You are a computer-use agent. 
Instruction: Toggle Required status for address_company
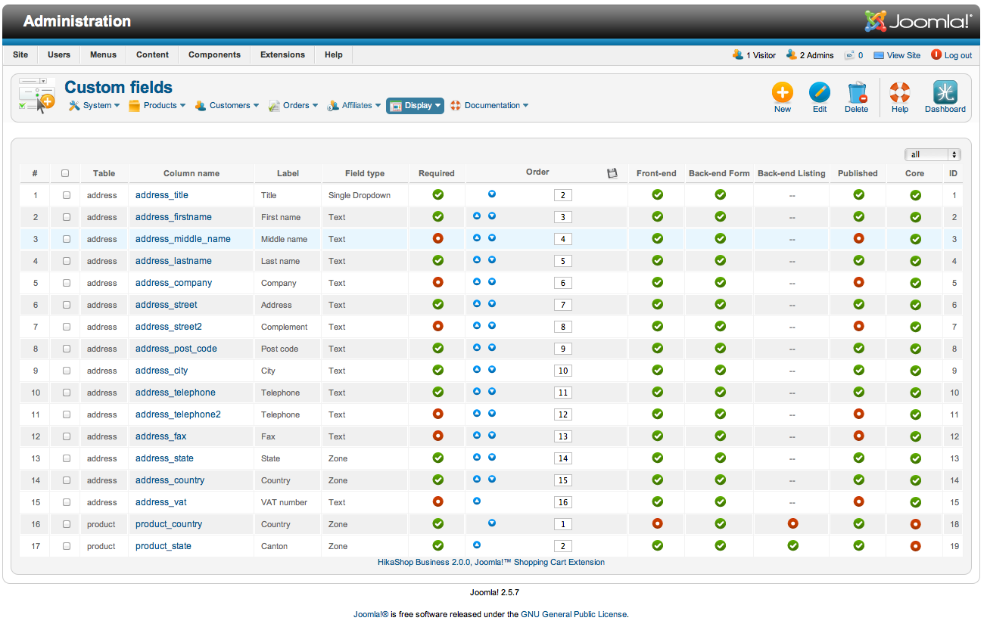[x=437, y=282]
